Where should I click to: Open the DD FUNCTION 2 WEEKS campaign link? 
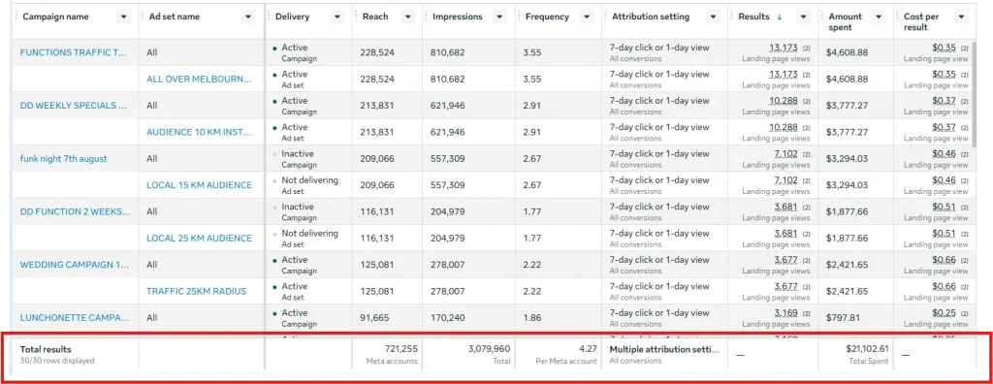tap(76, 211)
